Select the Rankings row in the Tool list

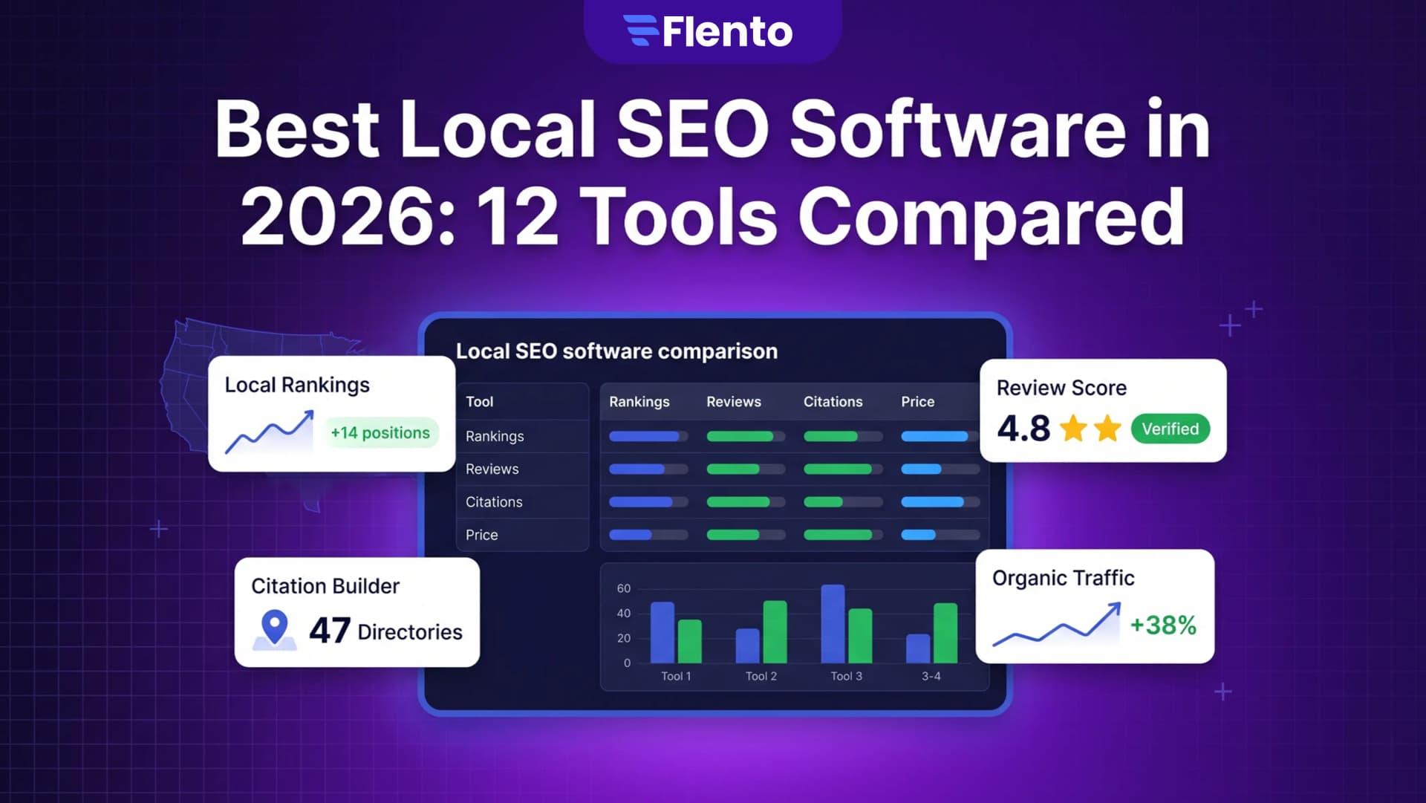(522, 436)
